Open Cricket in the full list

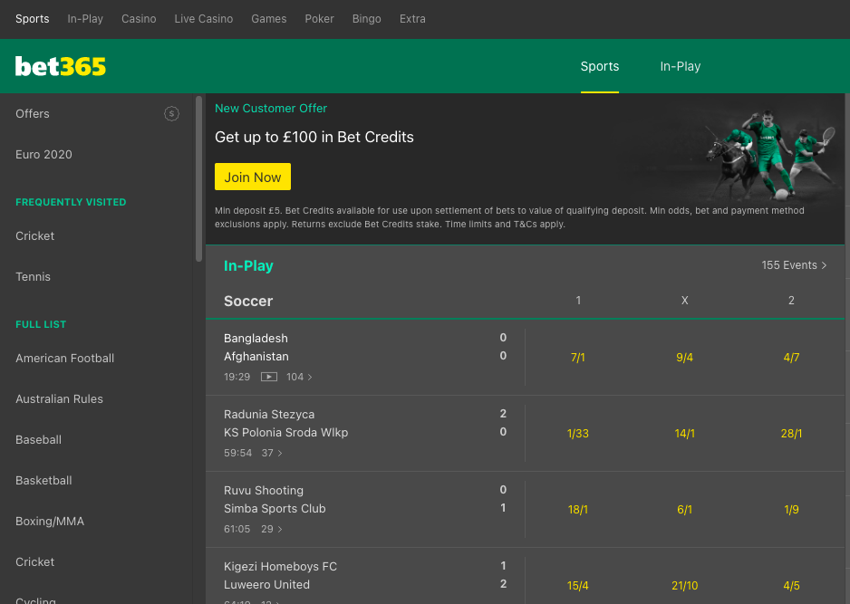coord(35,562)
